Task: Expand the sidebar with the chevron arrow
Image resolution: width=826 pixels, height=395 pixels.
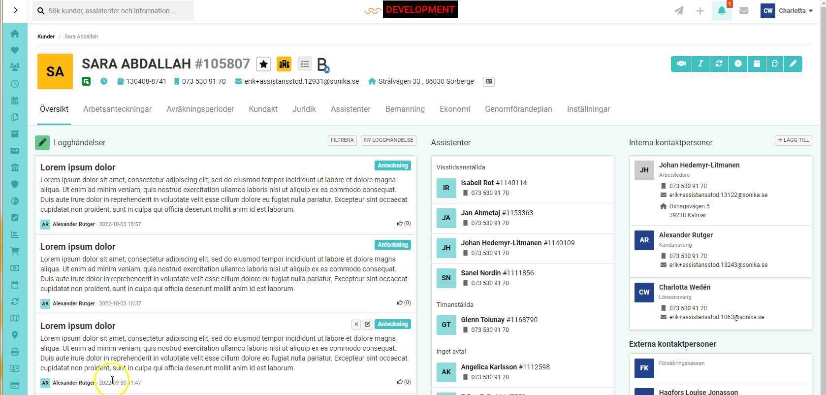Action: pyautogui.click(x=15, y=10)
